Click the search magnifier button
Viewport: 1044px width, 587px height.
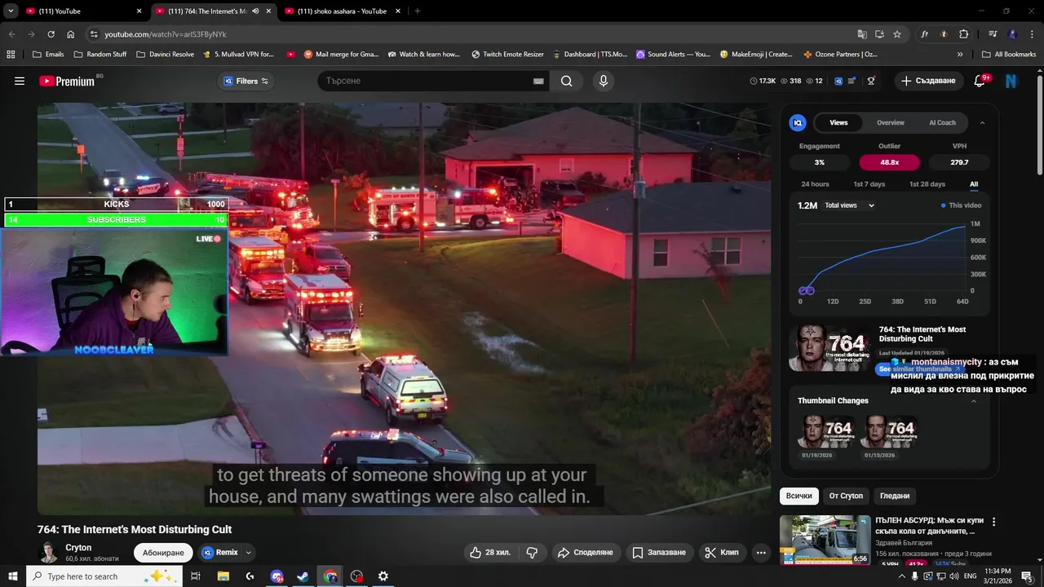click(x=566, y=81)
